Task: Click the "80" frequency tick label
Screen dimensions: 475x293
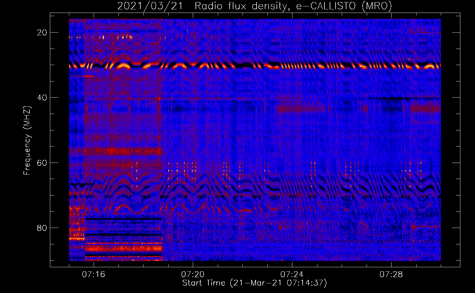Action: pyautogui.click(x=42, y=228)
